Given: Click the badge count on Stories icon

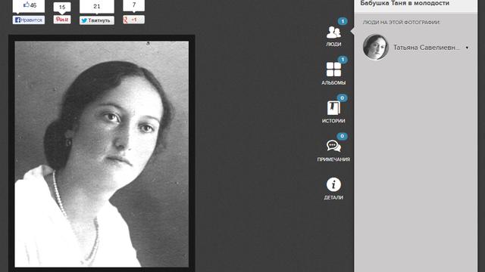Looking at the screenshot, I should 342,97.
